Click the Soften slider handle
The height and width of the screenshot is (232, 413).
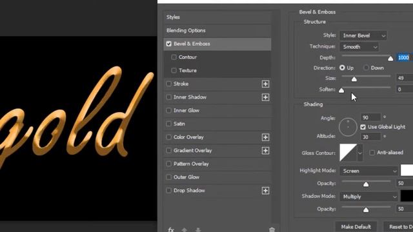[x=341, y=90]
